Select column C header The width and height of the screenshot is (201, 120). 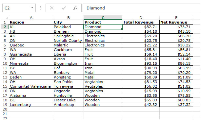pyautogui.click(x=103, y=18)
